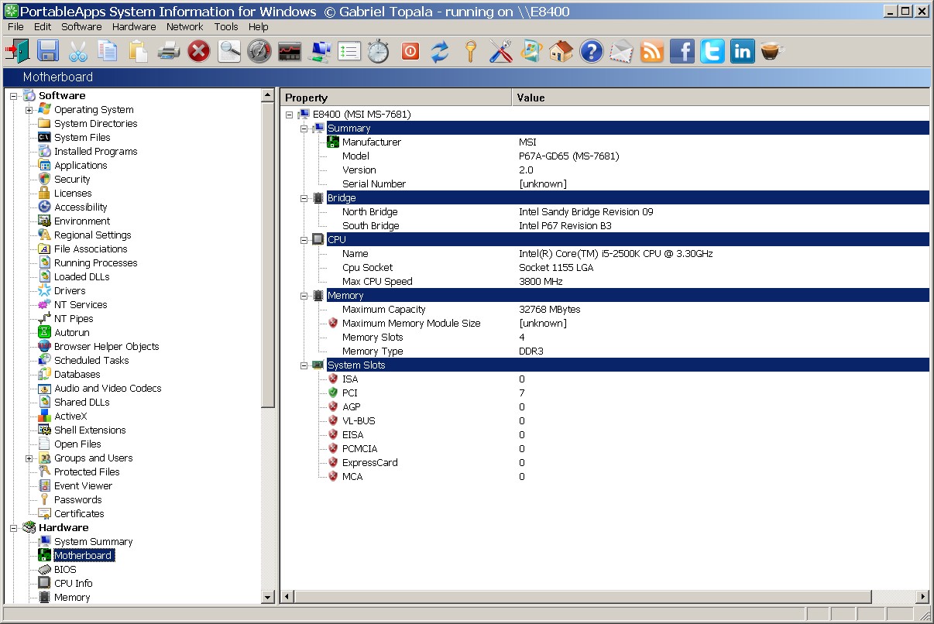Click the checklist report icon

point(349,51)
